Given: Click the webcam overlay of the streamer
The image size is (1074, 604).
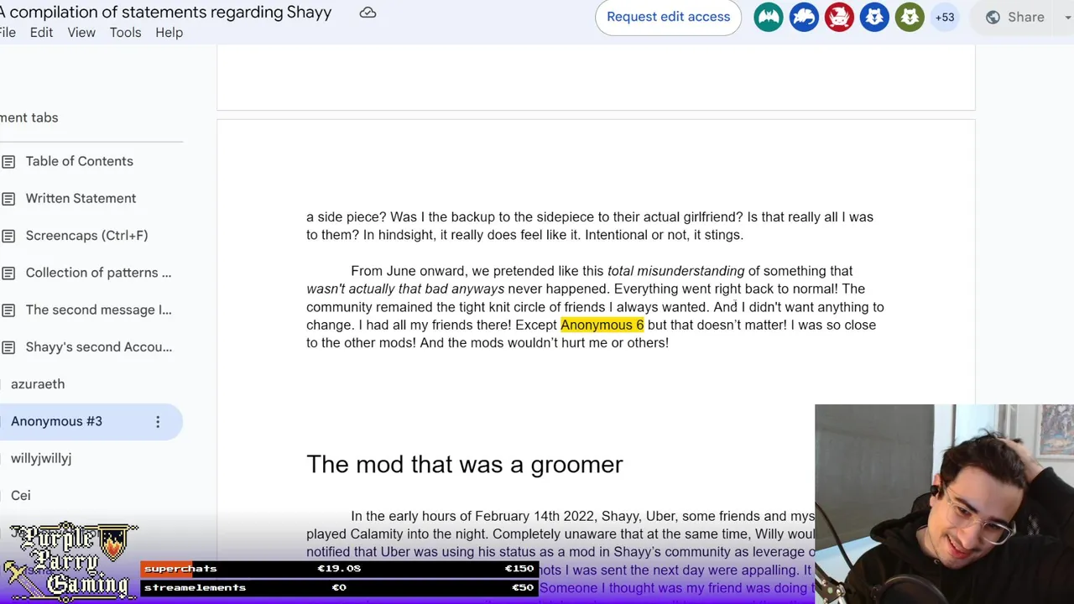Looking at the screenshot, I should click(x=944, y=504).
